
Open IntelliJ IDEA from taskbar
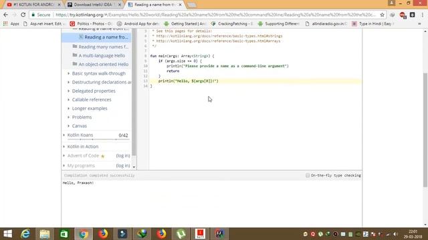(x=219, y=234)
